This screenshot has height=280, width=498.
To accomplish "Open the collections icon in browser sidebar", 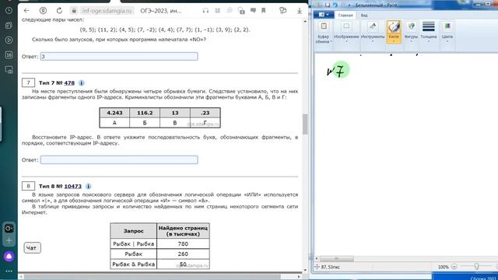I will coord(9,26).
